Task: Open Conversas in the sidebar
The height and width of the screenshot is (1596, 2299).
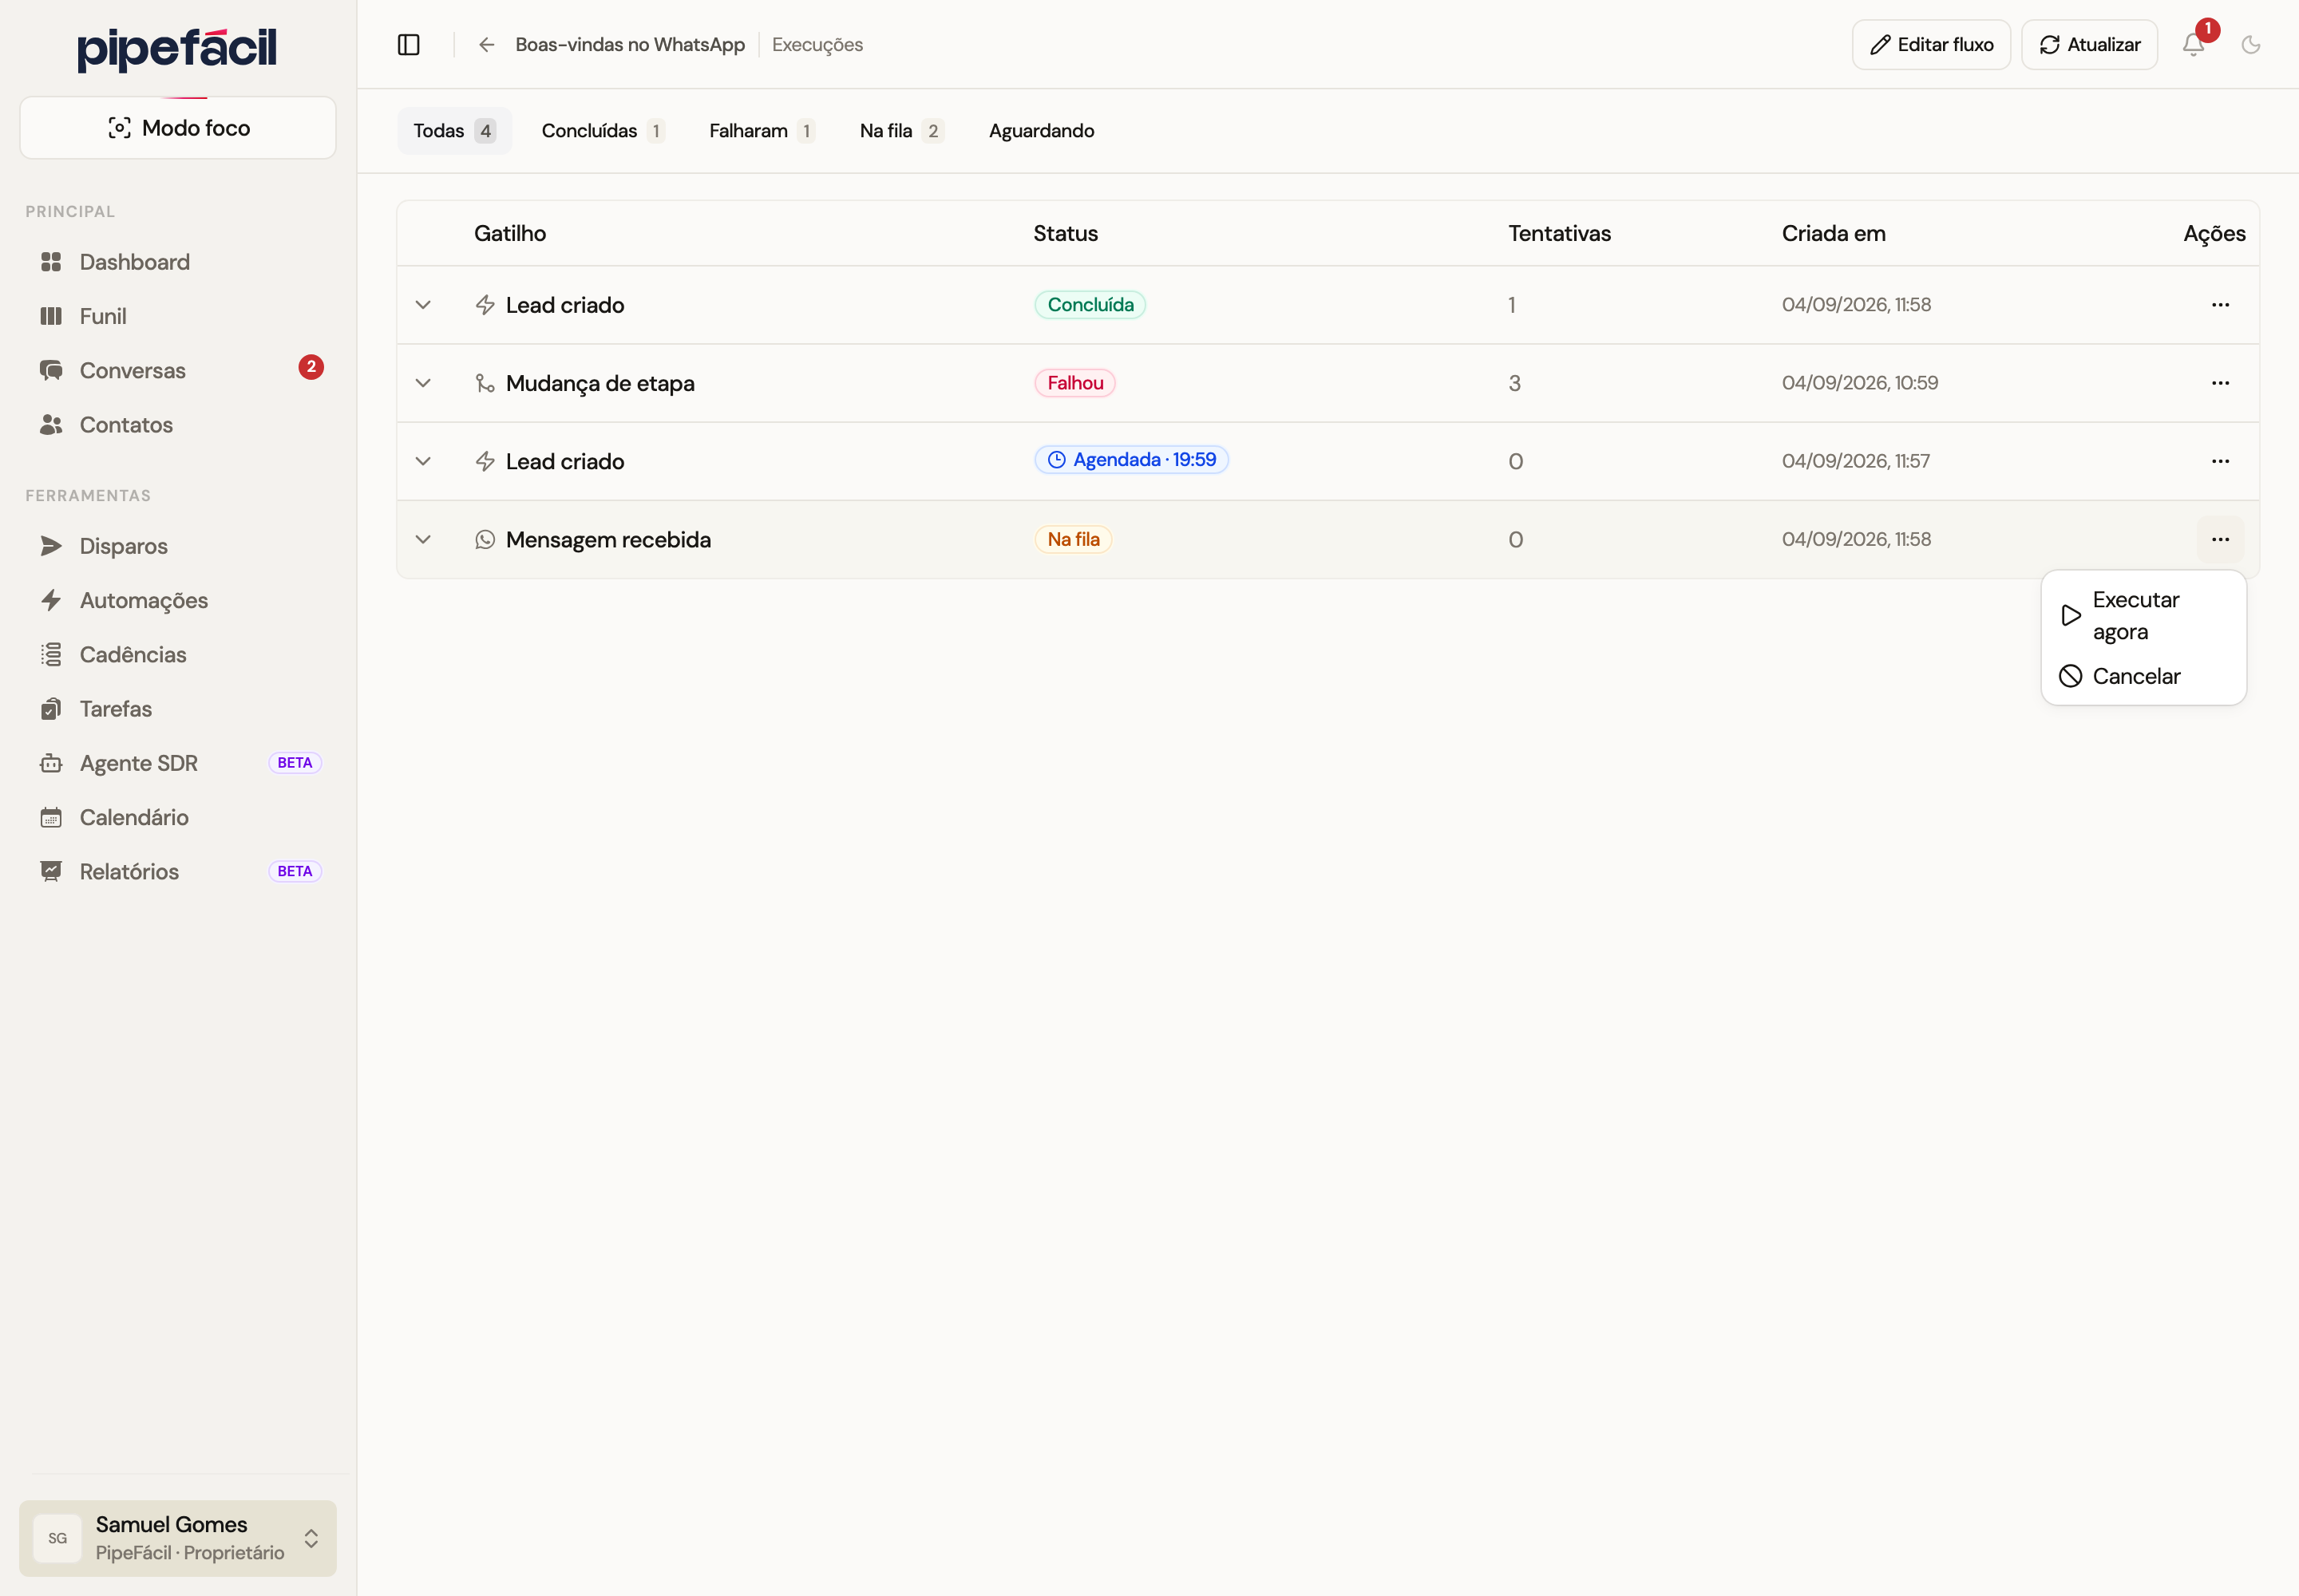Action: pos(178,370)
